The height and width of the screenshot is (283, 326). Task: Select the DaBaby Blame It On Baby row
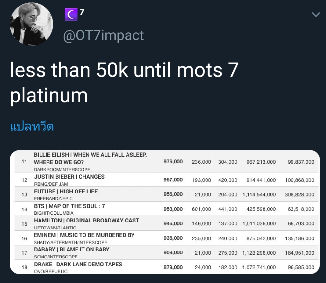pyautogui.click(x=166, y=253)
